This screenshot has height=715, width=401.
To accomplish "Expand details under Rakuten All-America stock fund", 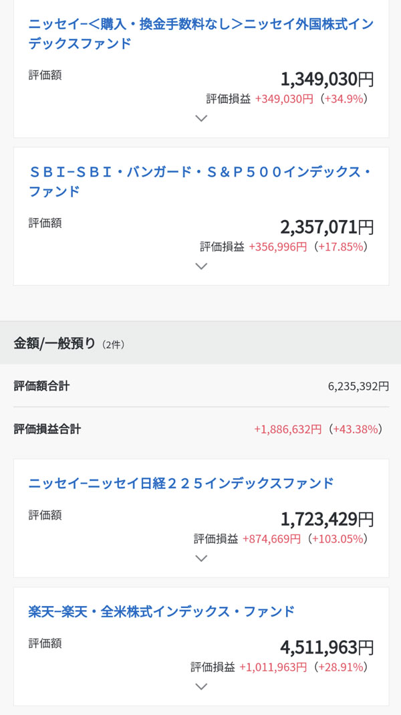I will click(201, 686).
